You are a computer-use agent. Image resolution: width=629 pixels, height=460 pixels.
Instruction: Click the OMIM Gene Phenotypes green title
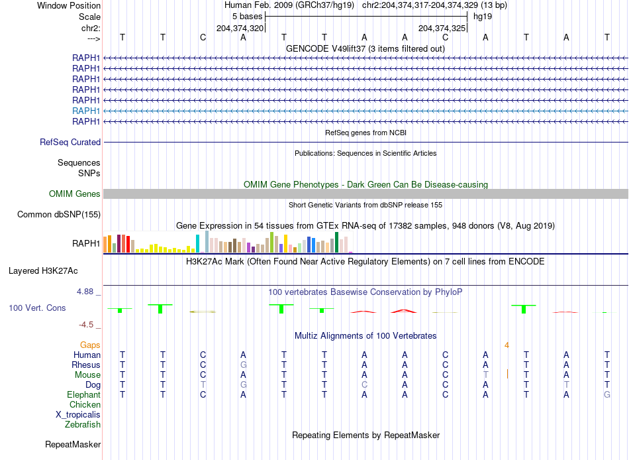[365, 185]
